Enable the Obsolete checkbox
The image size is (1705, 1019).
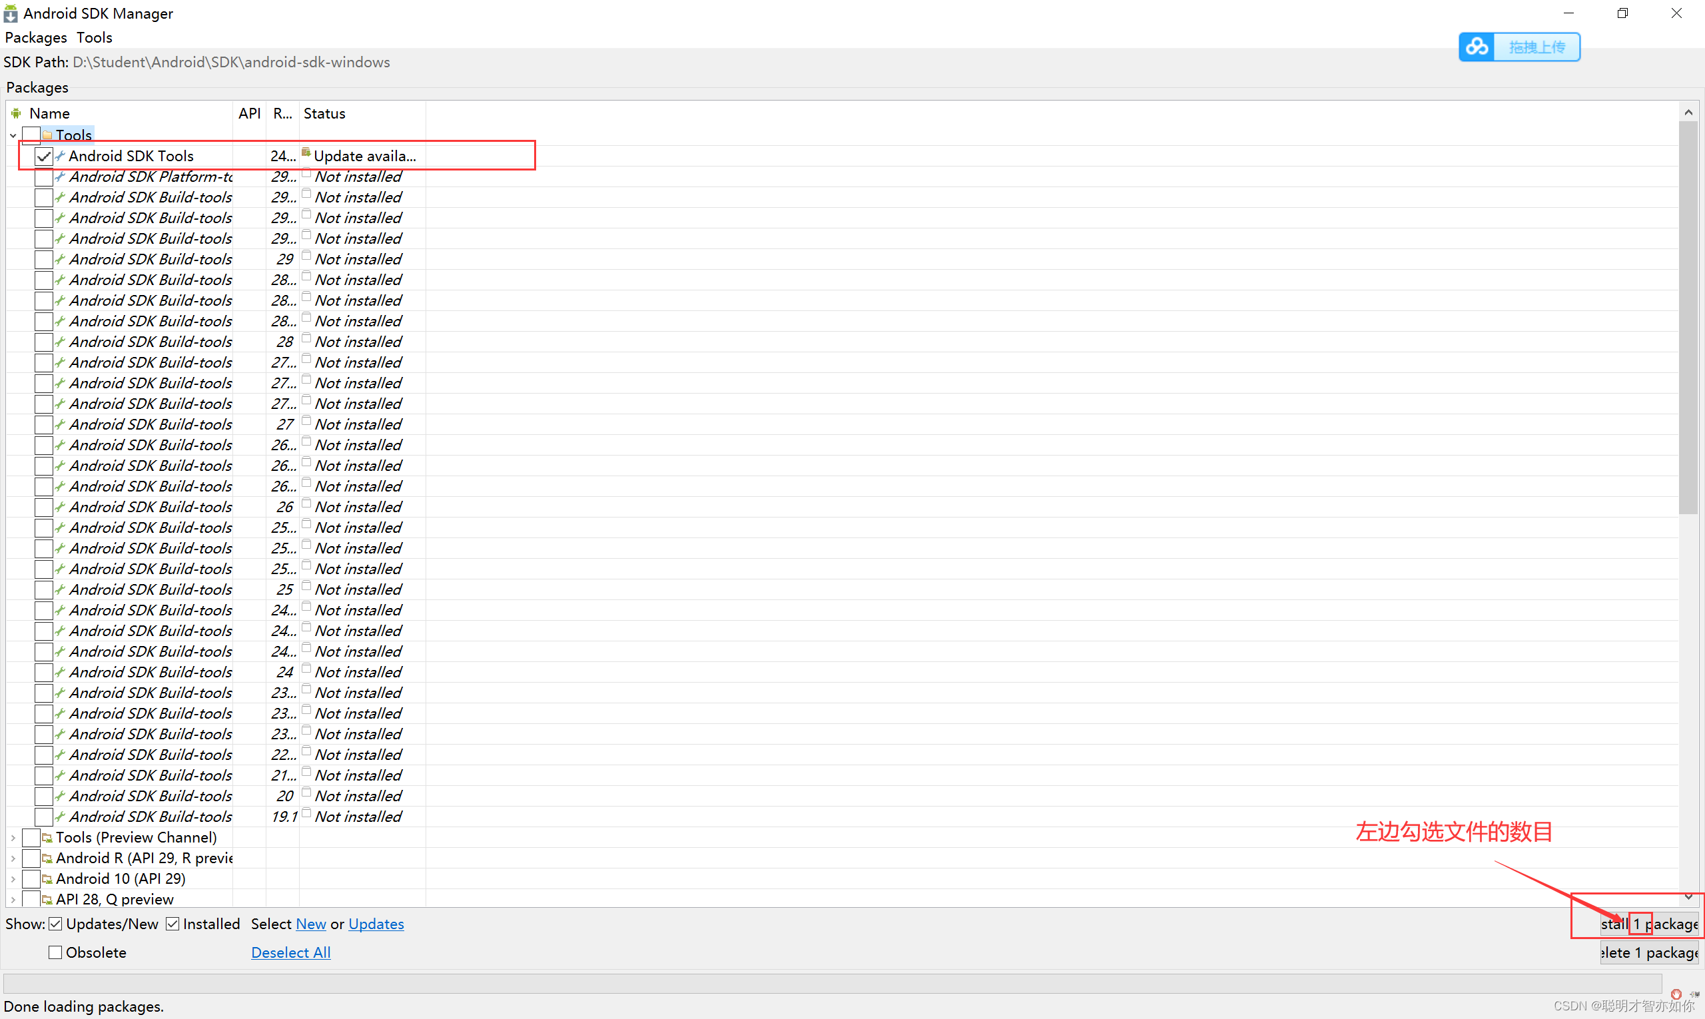tap(56, 952)
